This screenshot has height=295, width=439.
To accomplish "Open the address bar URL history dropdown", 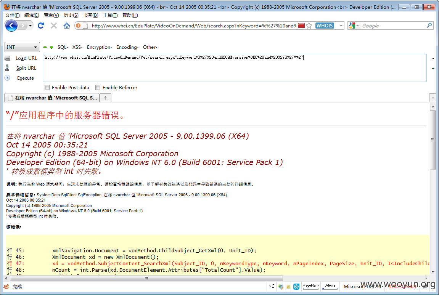I will point(341,26).
